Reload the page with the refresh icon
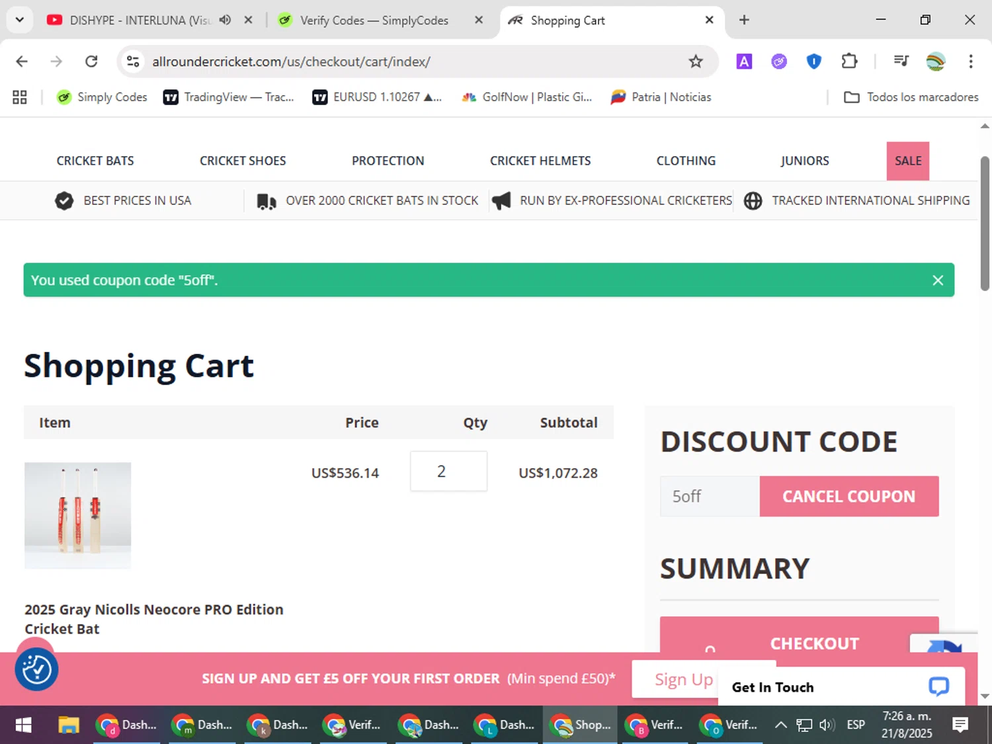This screenshot has height=744, width=992. (91, 62)
